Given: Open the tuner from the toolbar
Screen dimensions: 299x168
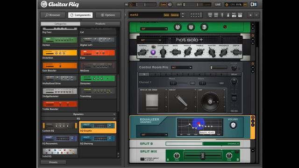Looking at the screenshot, I should (222, 15).
